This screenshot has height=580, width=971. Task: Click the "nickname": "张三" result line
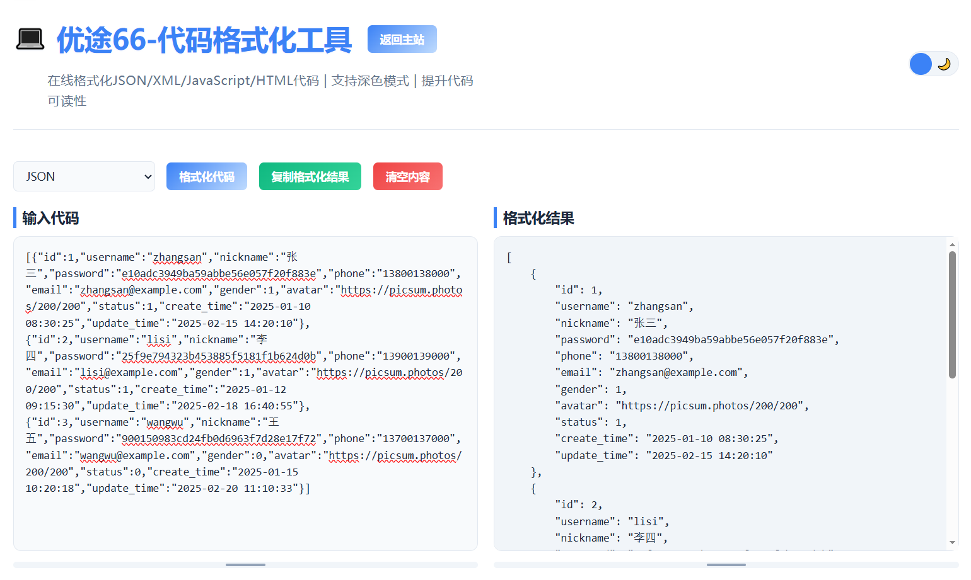[611, 323]
